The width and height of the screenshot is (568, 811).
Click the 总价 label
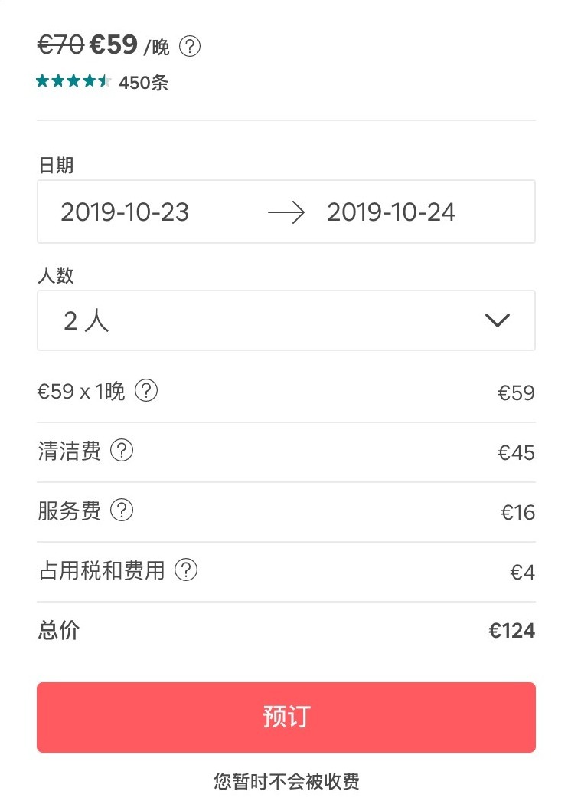pyautogui.click(x=58, y=631)
